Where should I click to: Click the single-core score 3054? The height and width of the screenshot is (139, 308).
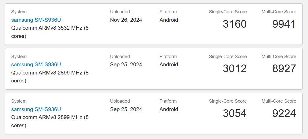click(x=234, y=113)
